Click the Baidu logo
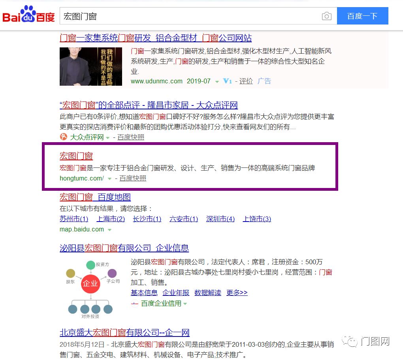The width and height of the screenshot is (403, 359). click(x=28, y=14)
